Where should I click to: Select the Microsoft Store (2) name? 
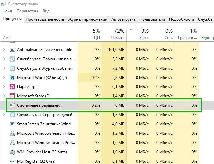click(x=33, y=96)
